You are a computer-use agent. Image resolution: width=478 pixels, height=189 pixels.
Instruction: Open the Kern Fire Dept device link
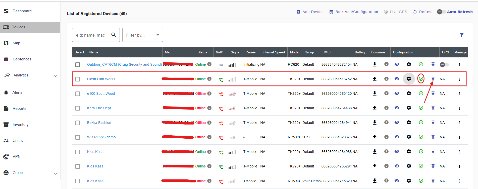(x=99, y=108)
